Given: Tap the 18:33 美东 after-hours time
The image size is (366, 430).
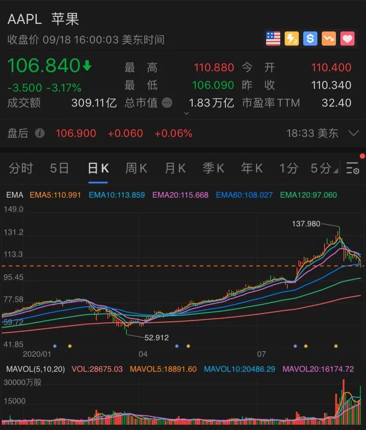Looking at the screenshot, I should click(313, 133).
